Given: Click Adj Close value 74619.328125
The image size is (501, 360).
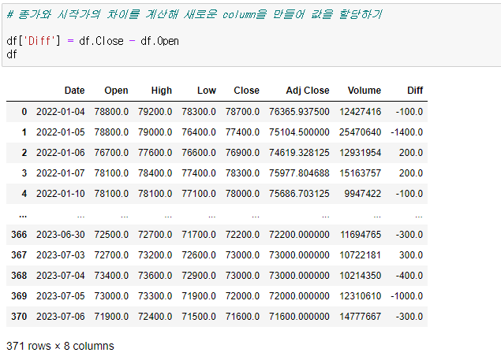Looking at the screenshot, I should (x=299, y=153).
